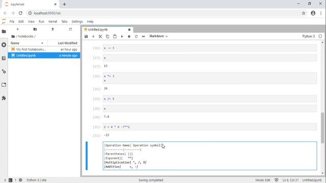This screenshot has height=183, width=326.
Task: Open the File menu
Action: click(x=12, y=21)
